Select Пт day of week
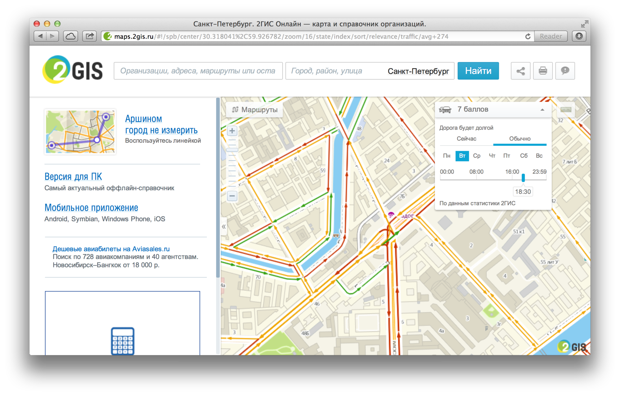This screenshot has width=620, height=396. point(507,156)
